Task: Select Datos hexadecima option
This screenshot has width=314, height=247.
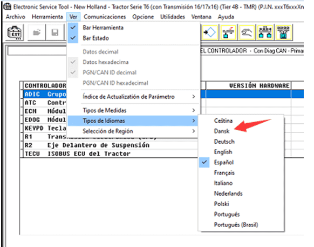Action: pyautogui.click(x=133, y=62)
